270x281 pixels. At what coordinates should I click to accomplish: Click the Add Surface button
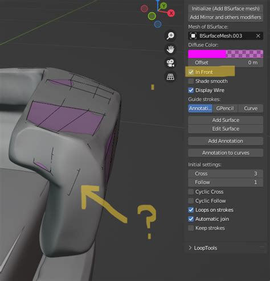[226, 120]
